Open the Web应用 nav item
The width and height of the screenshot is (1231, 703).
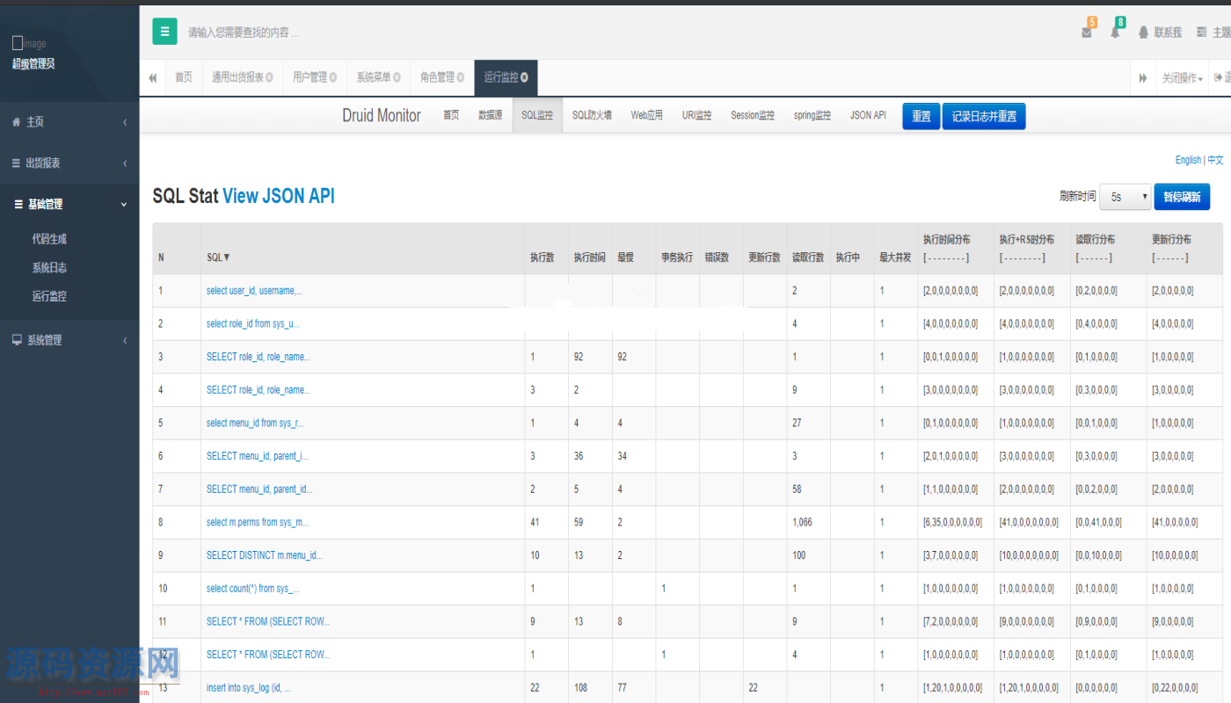(x=647, y=115)
